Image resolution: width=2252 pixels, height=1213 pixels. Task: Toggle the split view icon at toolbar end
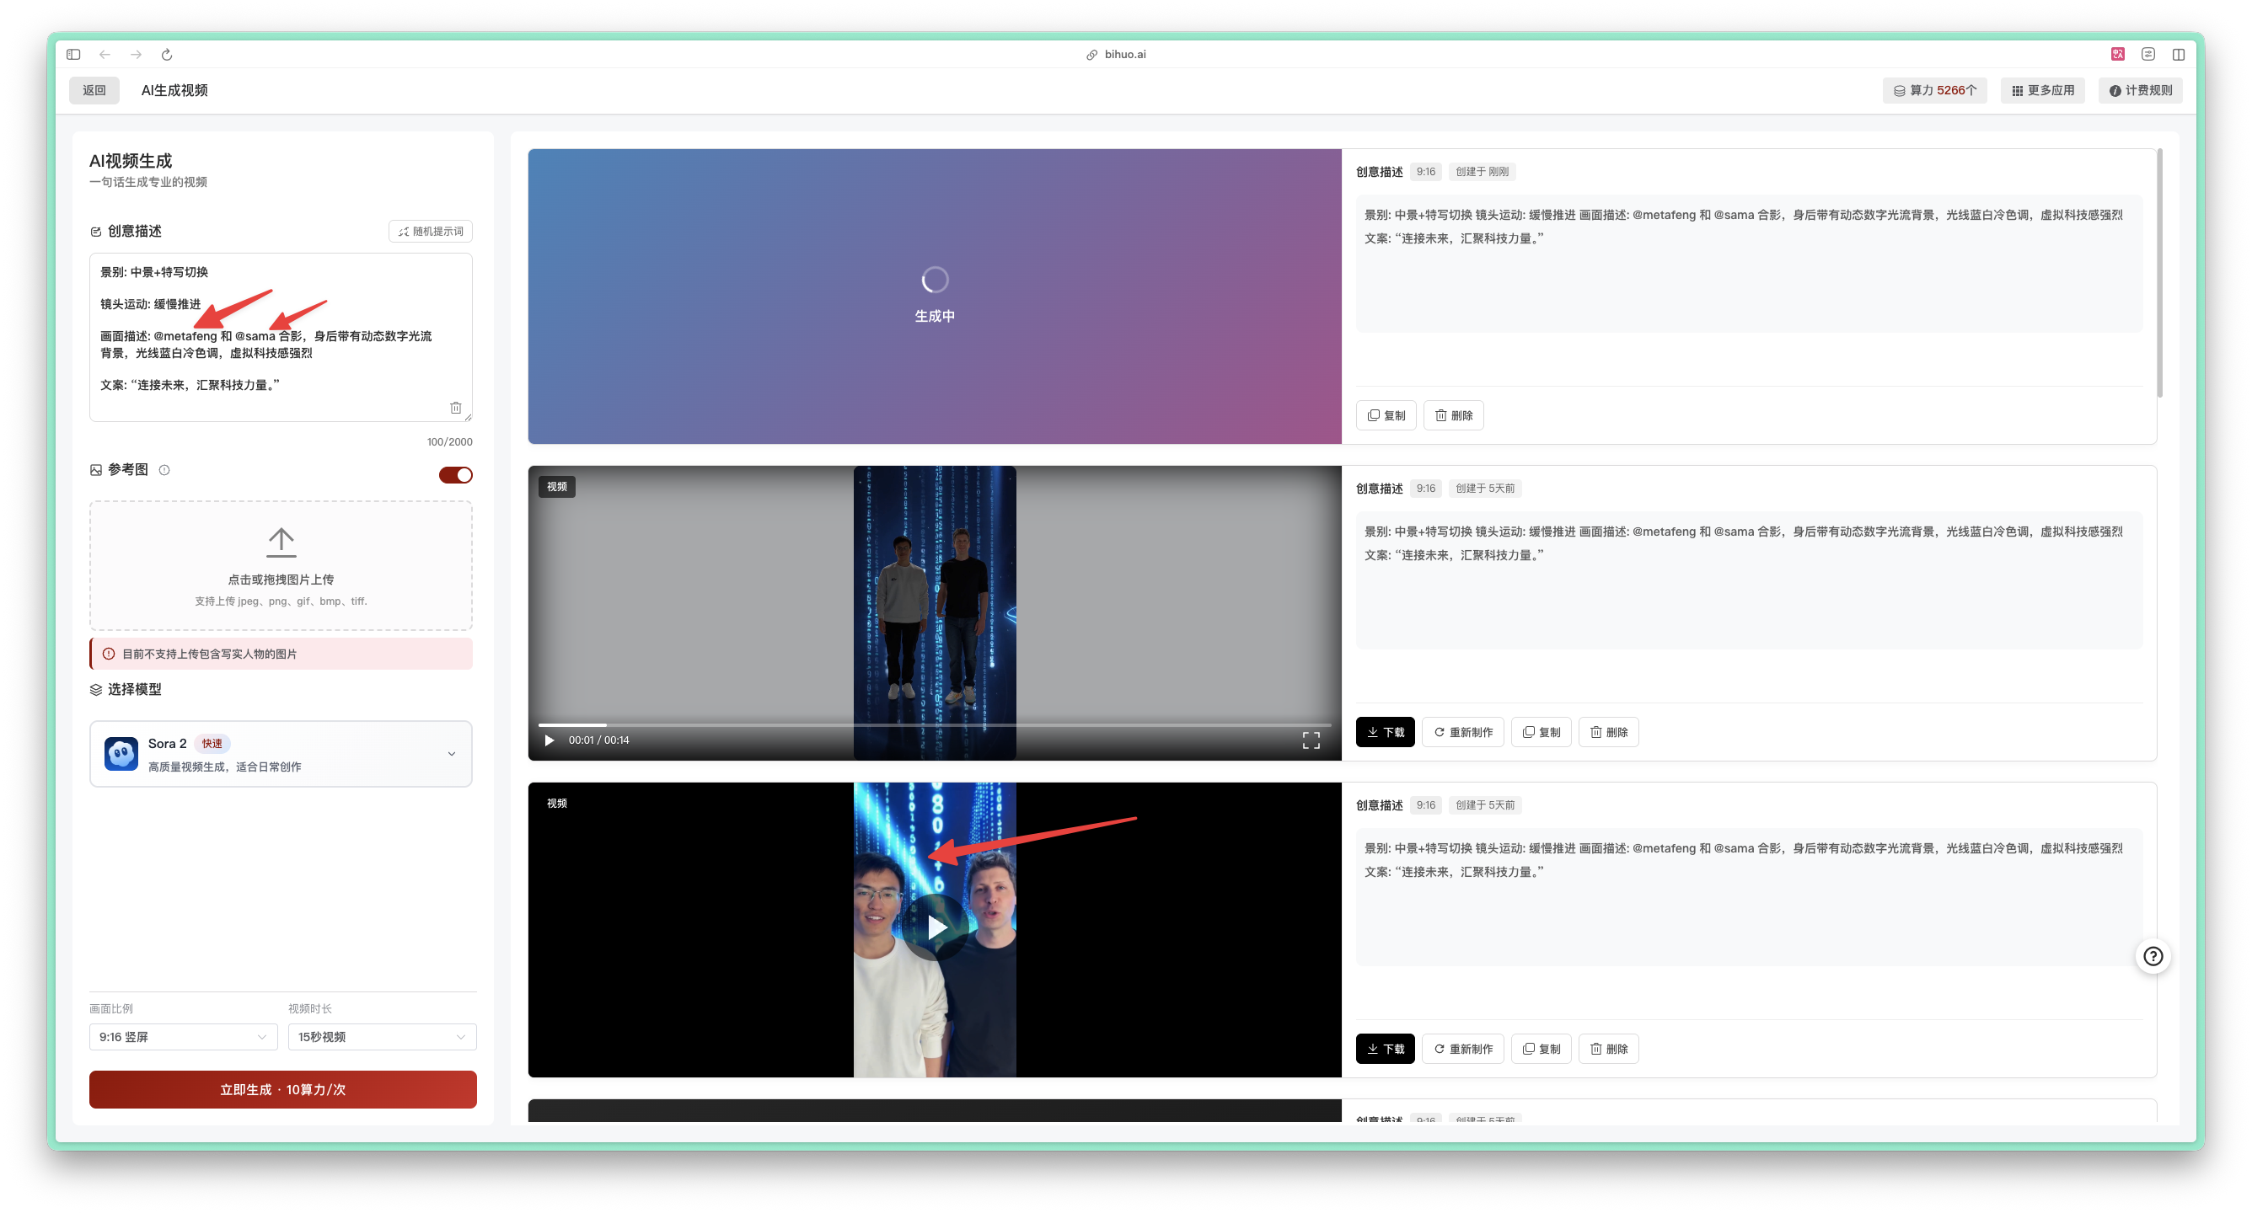point(2179,54)
